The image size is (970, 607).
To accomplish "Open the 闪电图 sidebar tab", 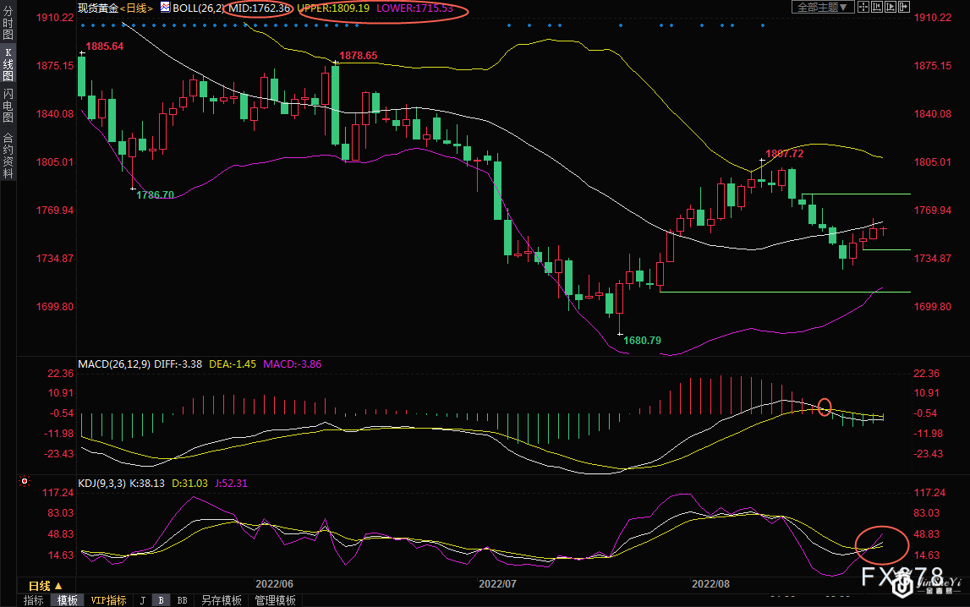I will [8, 104].
